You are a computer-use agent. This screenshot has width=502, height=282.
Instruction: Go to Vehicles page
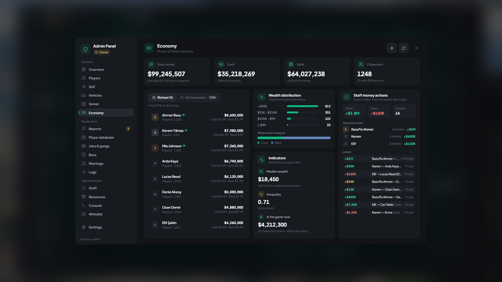106,95
